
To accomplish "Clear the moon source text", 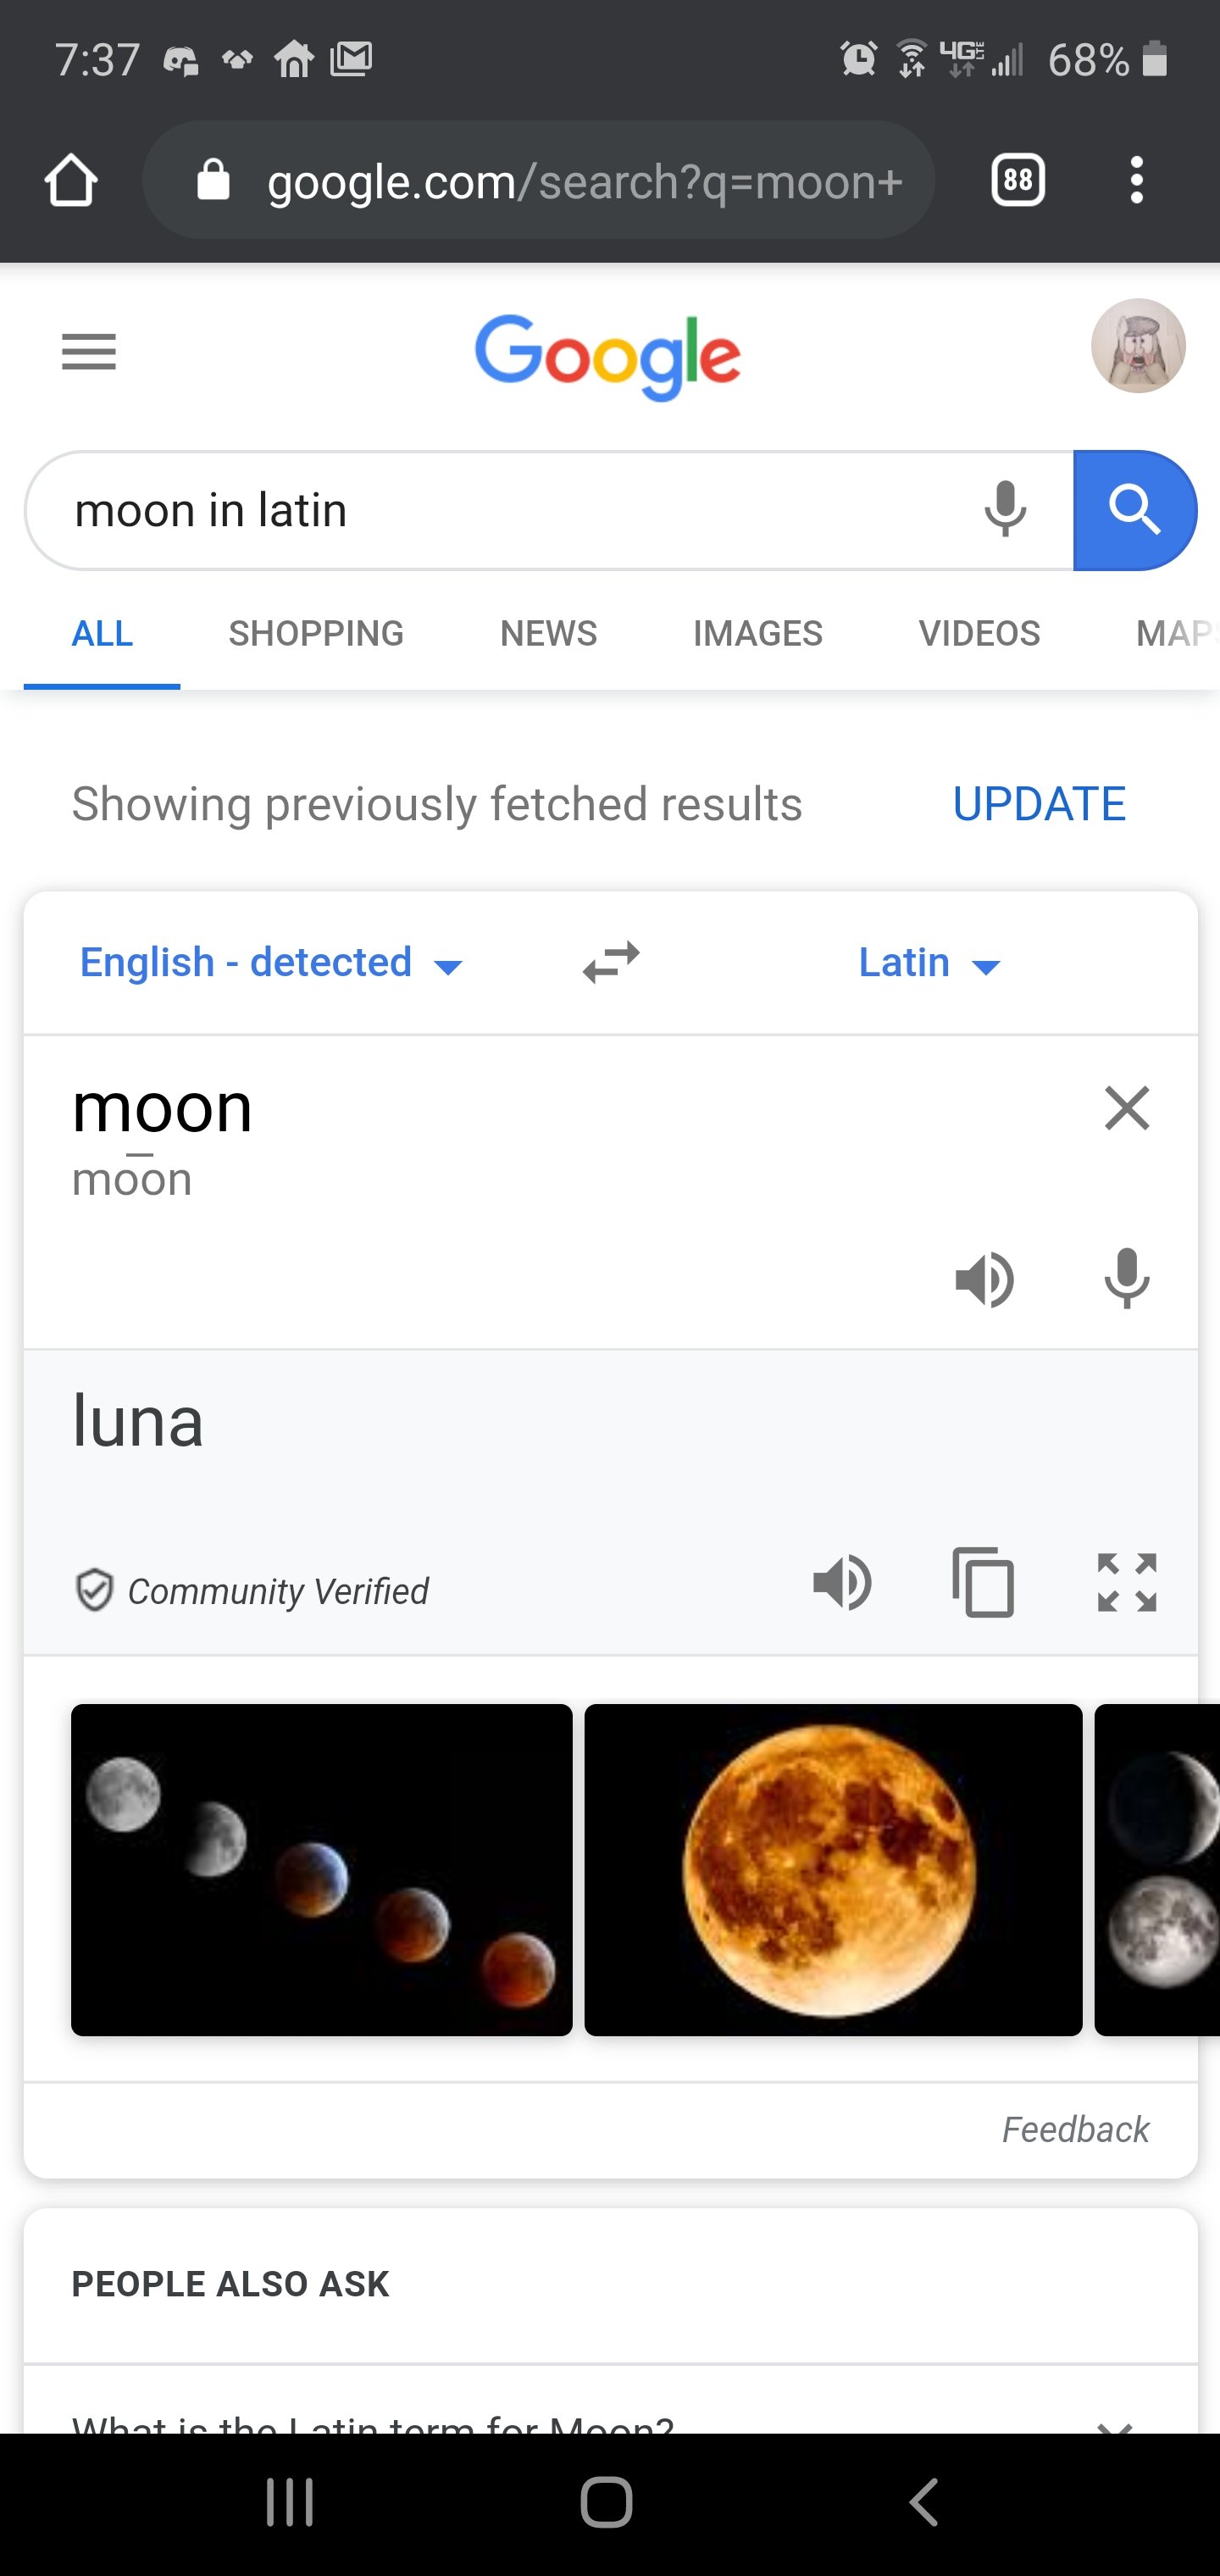I will 1127,1108.
